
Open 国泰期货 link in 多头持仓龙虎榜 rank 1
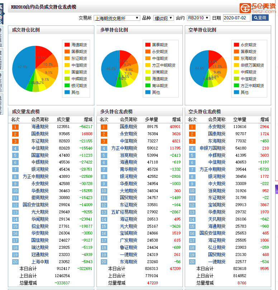(128, 127)
